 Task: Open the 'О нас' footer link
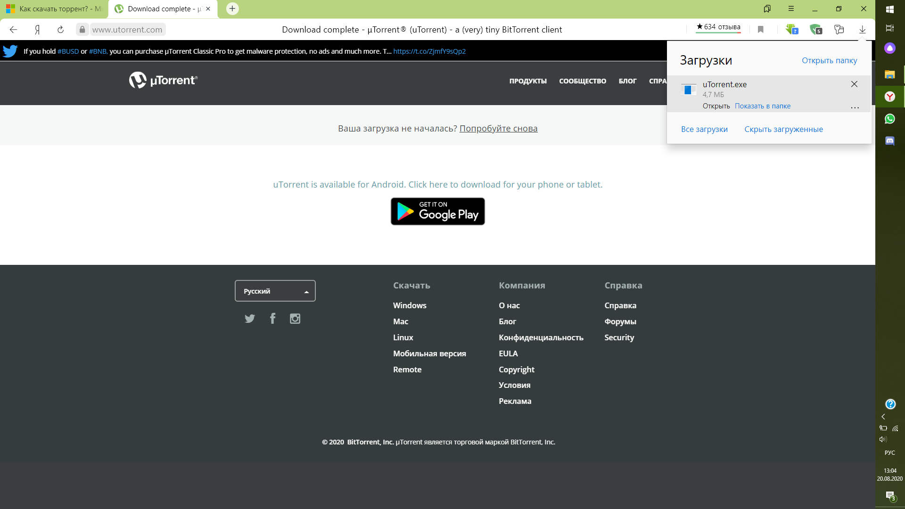(509, 305)
